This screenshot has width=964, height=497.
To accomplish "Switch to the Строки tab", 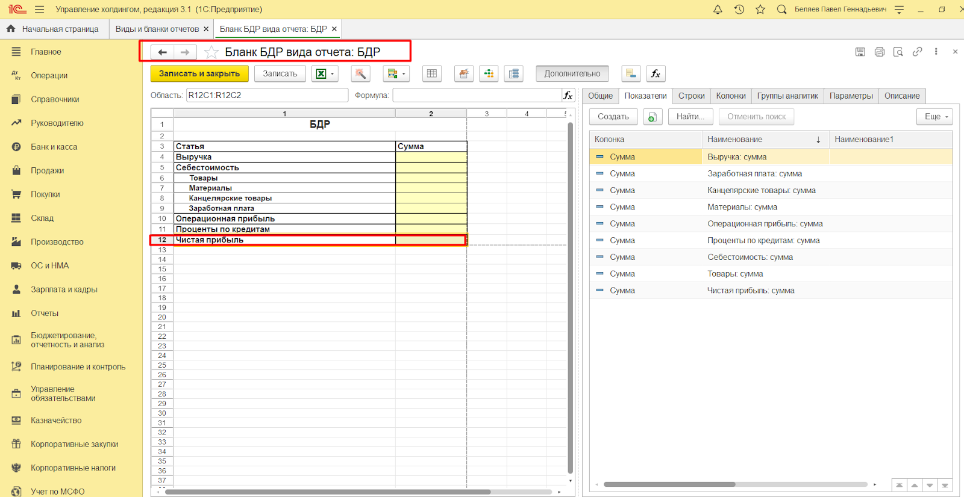I will coord(691,96).
